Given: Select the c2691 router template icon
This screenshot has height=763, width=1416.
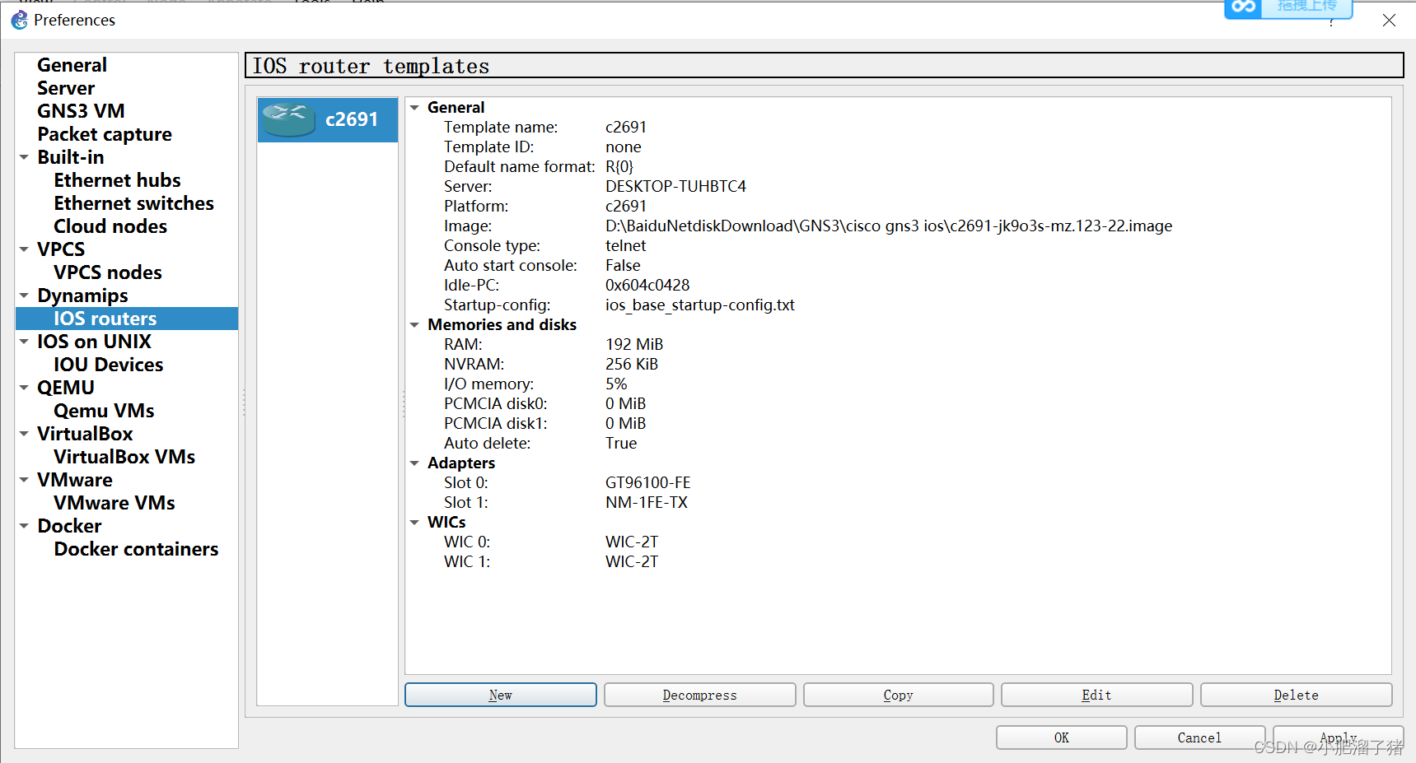Looking at the screenshot, I should point(288,119).
